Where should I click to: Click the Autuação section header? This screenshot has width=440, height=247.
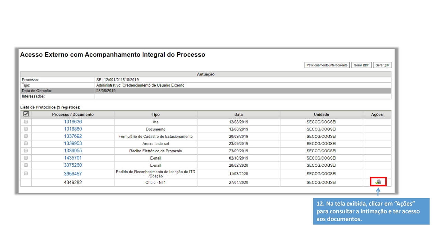tap(206, 74)
